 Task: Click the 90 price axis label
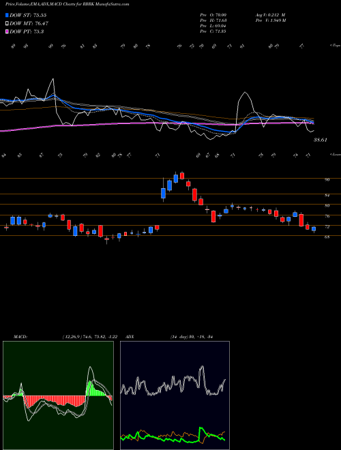[327, 179]
